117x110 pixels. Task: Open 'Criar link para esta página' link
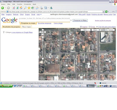coord(107,27)
